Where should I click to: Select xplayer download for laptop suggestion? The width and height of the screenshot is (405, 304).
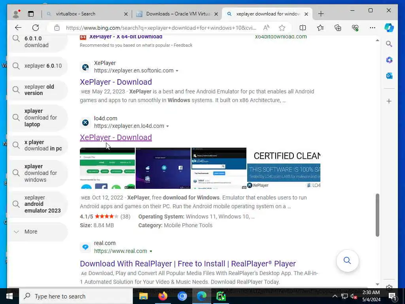38,118
